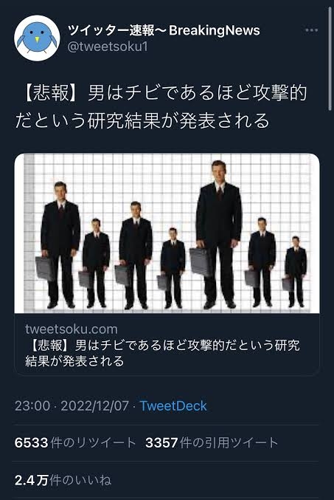Click 発表される in the main tweet text
The image size is (334, 500).
click(x=224, y=121)
